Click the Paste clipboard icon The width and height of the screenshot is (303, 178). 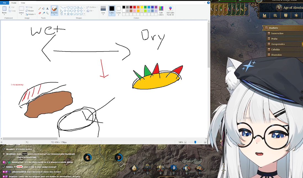pos(4,9)
